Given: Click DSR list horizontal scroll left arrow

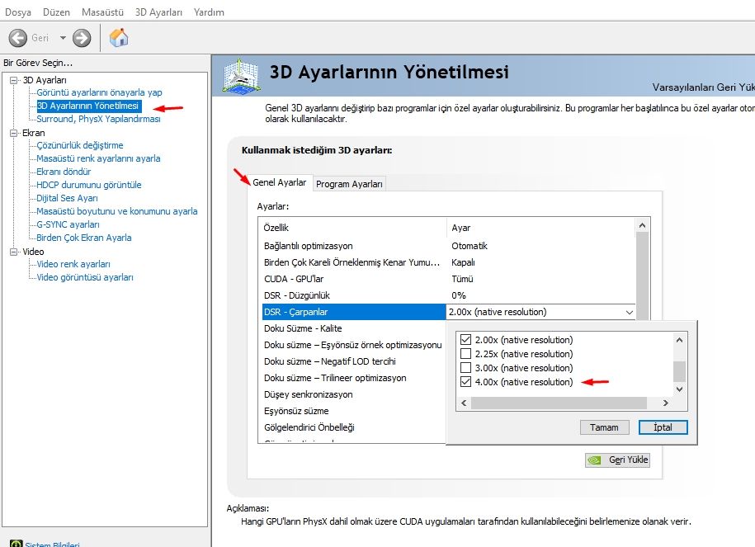Looking at the screenshot, I should (x=464, y=403).
